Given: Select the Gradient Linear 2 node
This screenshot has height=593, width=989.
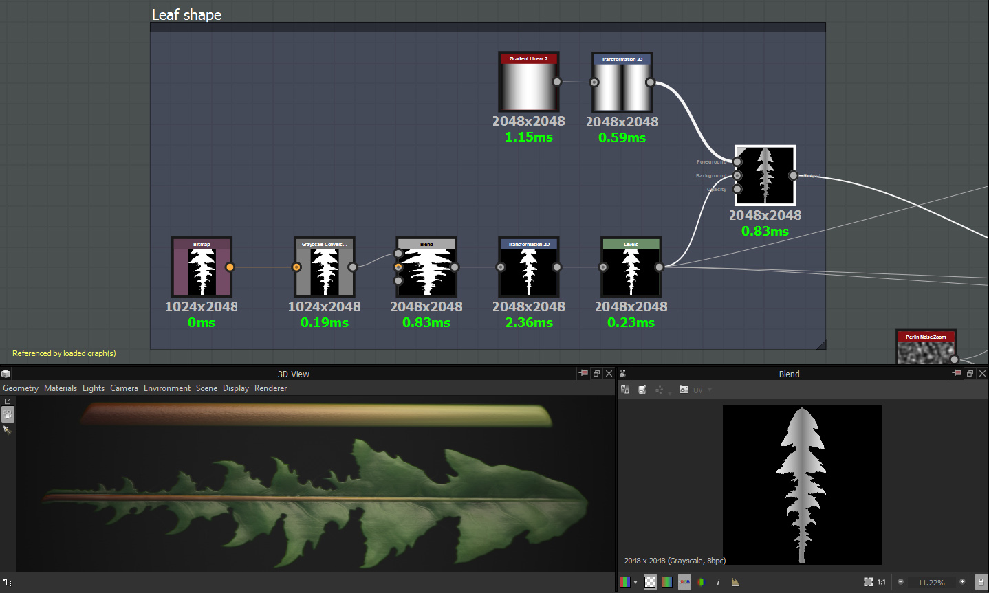Looking at the screenshot, I should coord(529,82).
